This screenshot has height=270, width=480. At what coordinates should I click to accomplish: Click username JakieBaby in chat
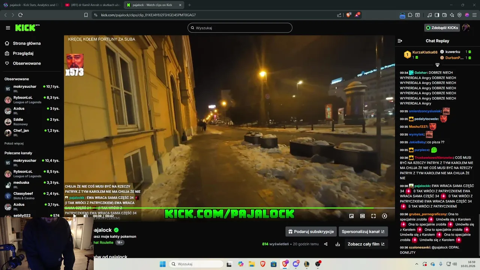(x=417, y=142)
